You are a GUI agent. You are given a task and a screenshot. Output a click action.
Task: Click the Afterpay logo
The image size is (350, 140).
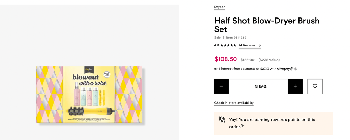(285, 69)
